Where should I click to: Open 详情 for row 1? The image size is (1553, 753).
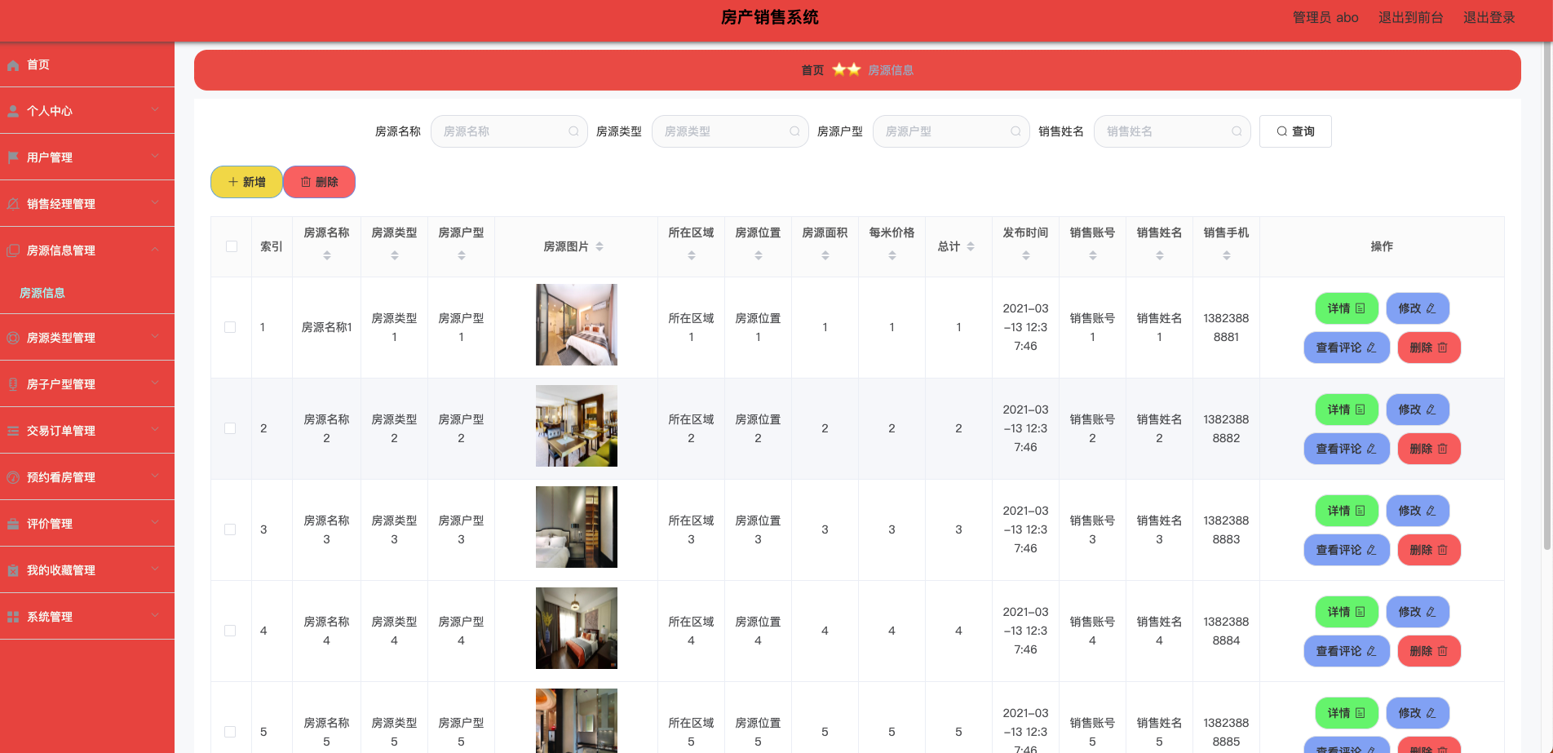point(1347,308)
